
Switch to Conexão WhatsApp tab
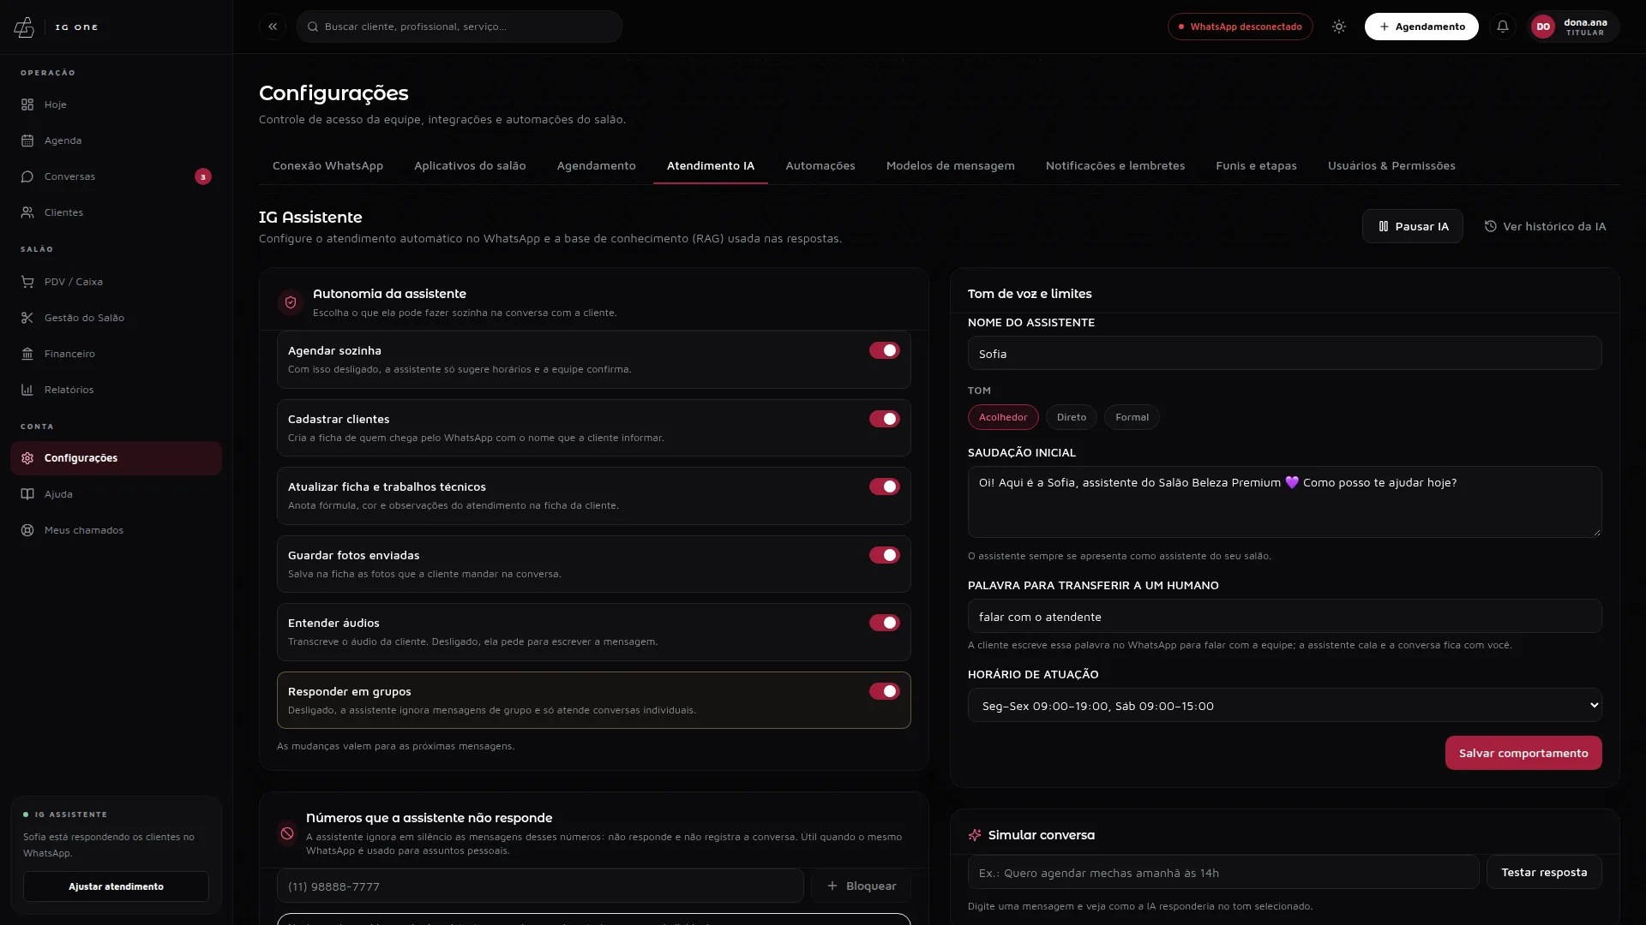tap(327, 165)
